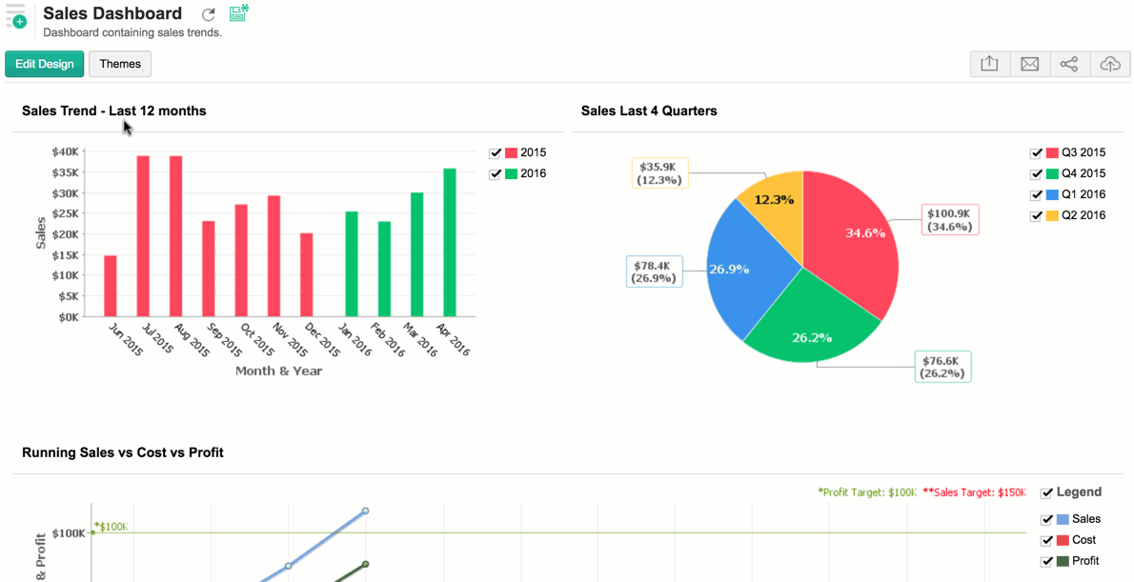Hide the Cost series via checkbox

[x=1046, y=540]
